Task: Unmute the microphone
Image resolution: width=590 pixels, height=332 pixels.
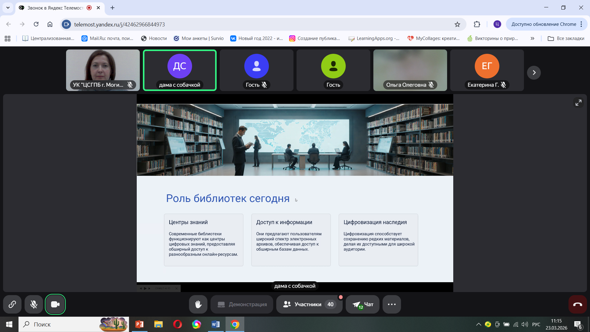Action: click(34, 304)
